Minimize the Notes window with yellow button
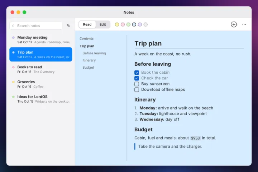This screenshot has width=258, height=172. coord(18,12)
